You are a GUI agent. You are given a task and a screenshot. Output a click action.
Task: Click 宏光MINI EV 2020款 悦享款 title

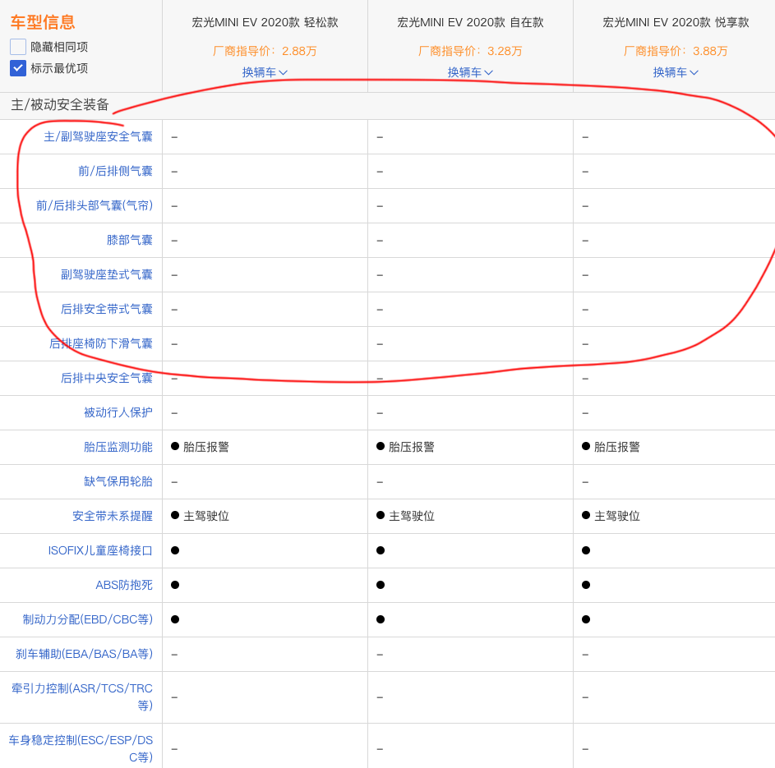[676, 22]
